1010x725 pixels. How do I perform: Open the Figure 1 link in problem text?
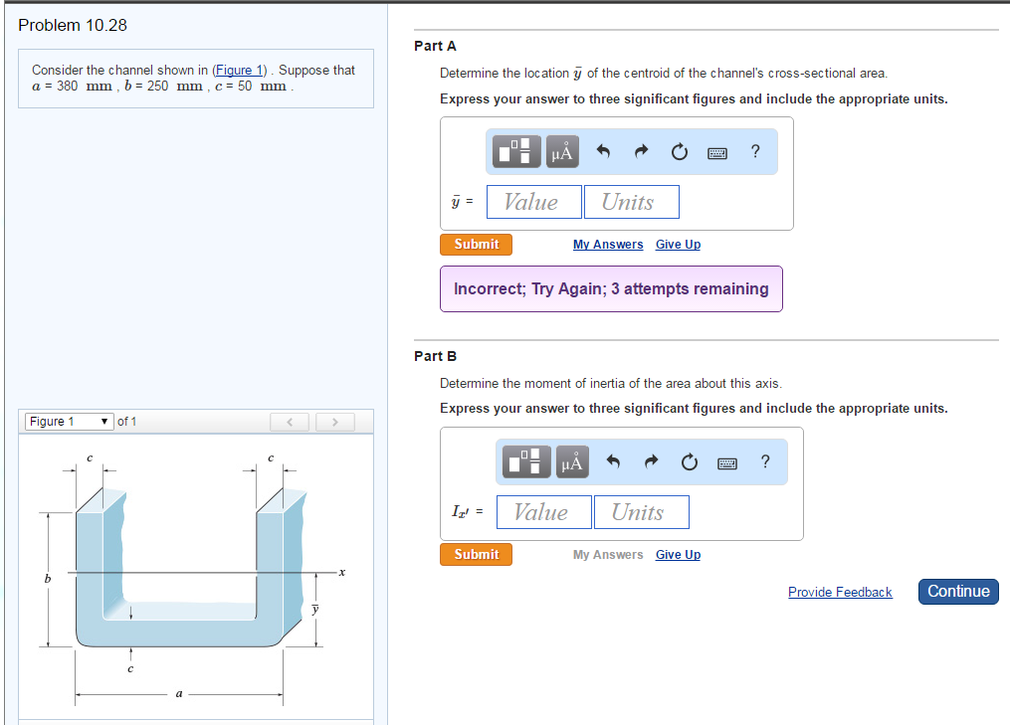[x=239, y=71]
